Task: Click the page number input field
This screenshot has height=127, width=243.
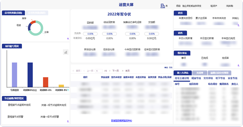Action: [99, 71]
